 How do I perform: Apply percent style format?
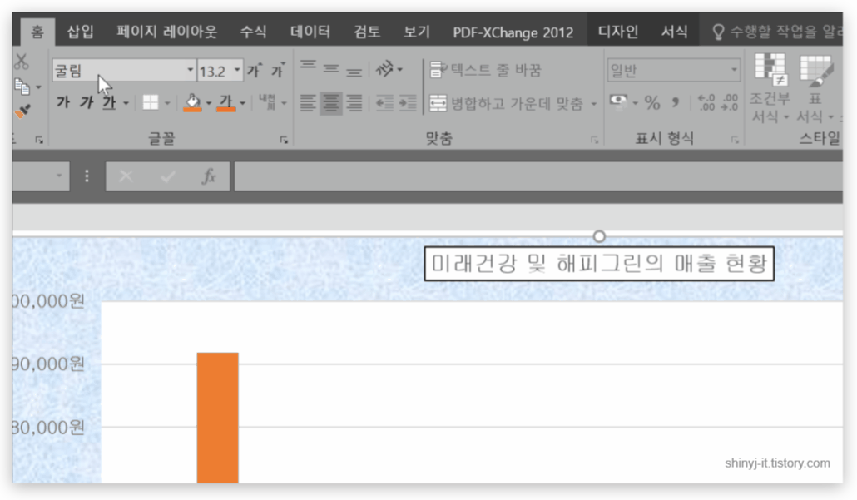pyautogui.click(x=652, y=102)
